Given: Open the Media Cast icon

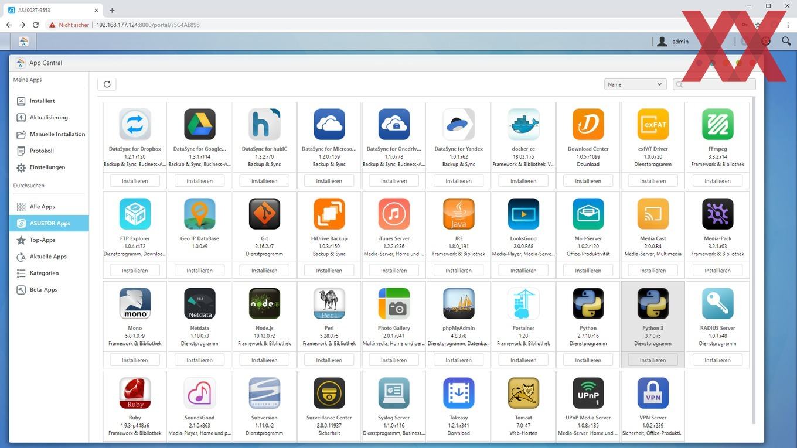Looking at the screenshot, I should click(x=653, y=214).
